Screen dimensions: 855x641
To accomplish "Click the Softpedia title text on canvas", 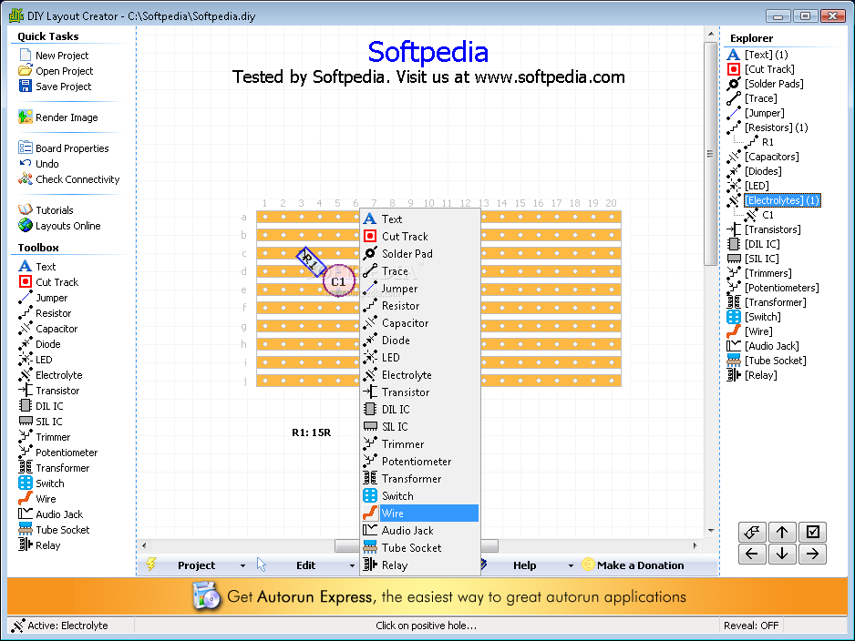I will [427, 52].
